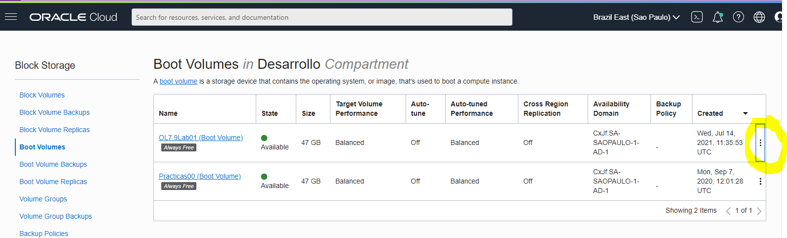This screenshot has width=787, height=238.
Task: Open actions menu for OL7.9Lab01 volume
Action: 760,143
